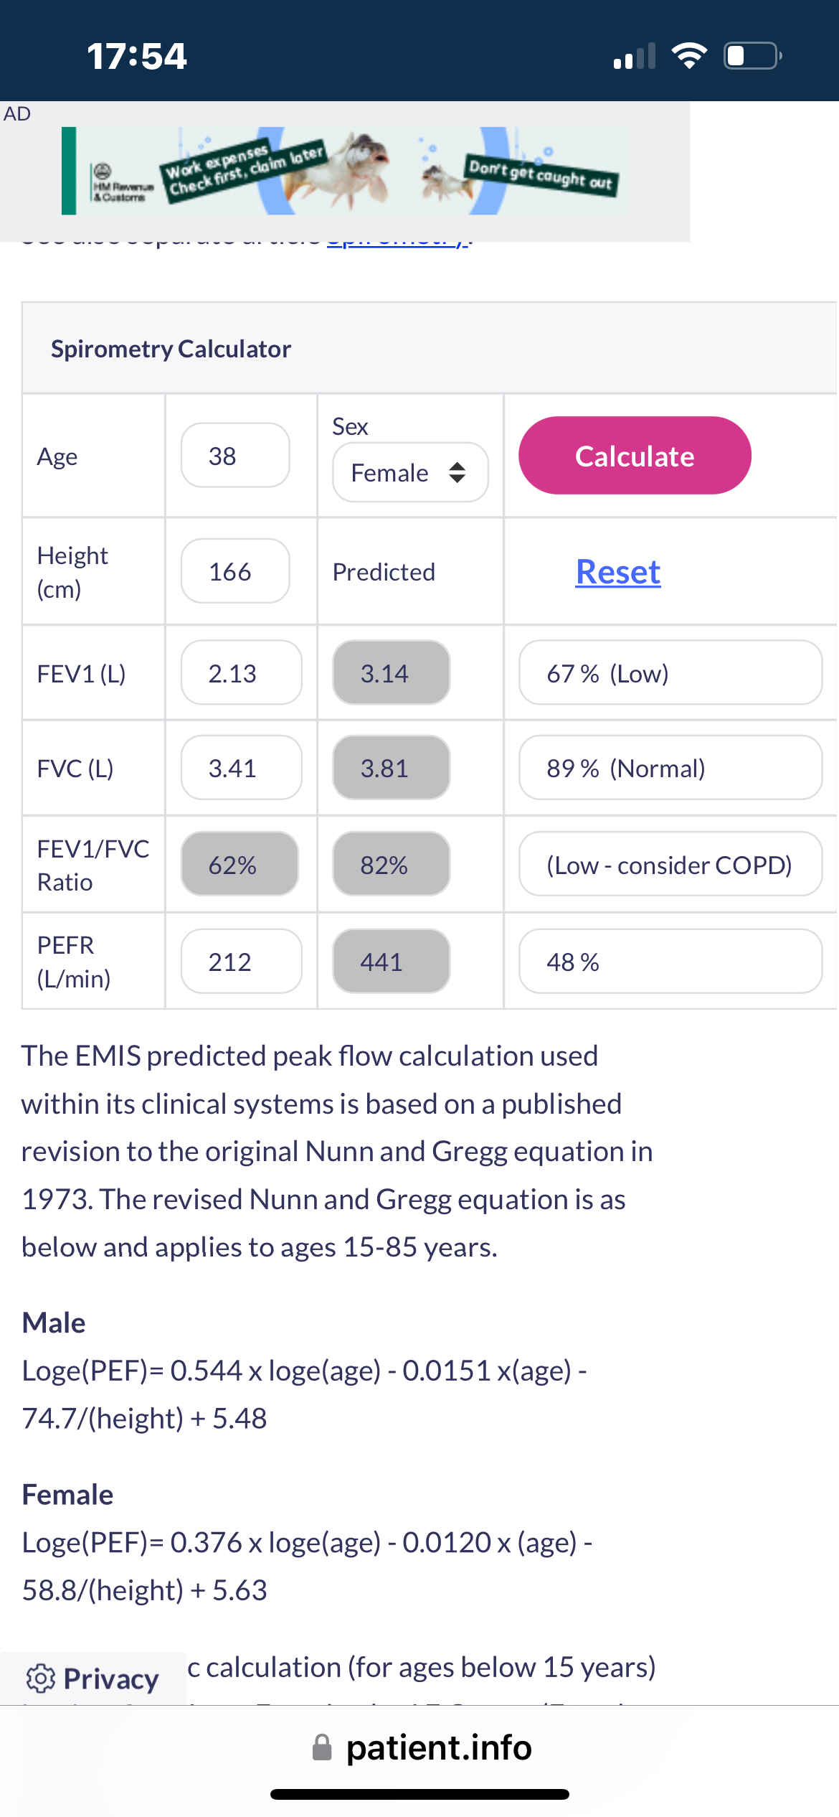
Task: Tap the Wi-Fi status icon
Action: [689, 55]
